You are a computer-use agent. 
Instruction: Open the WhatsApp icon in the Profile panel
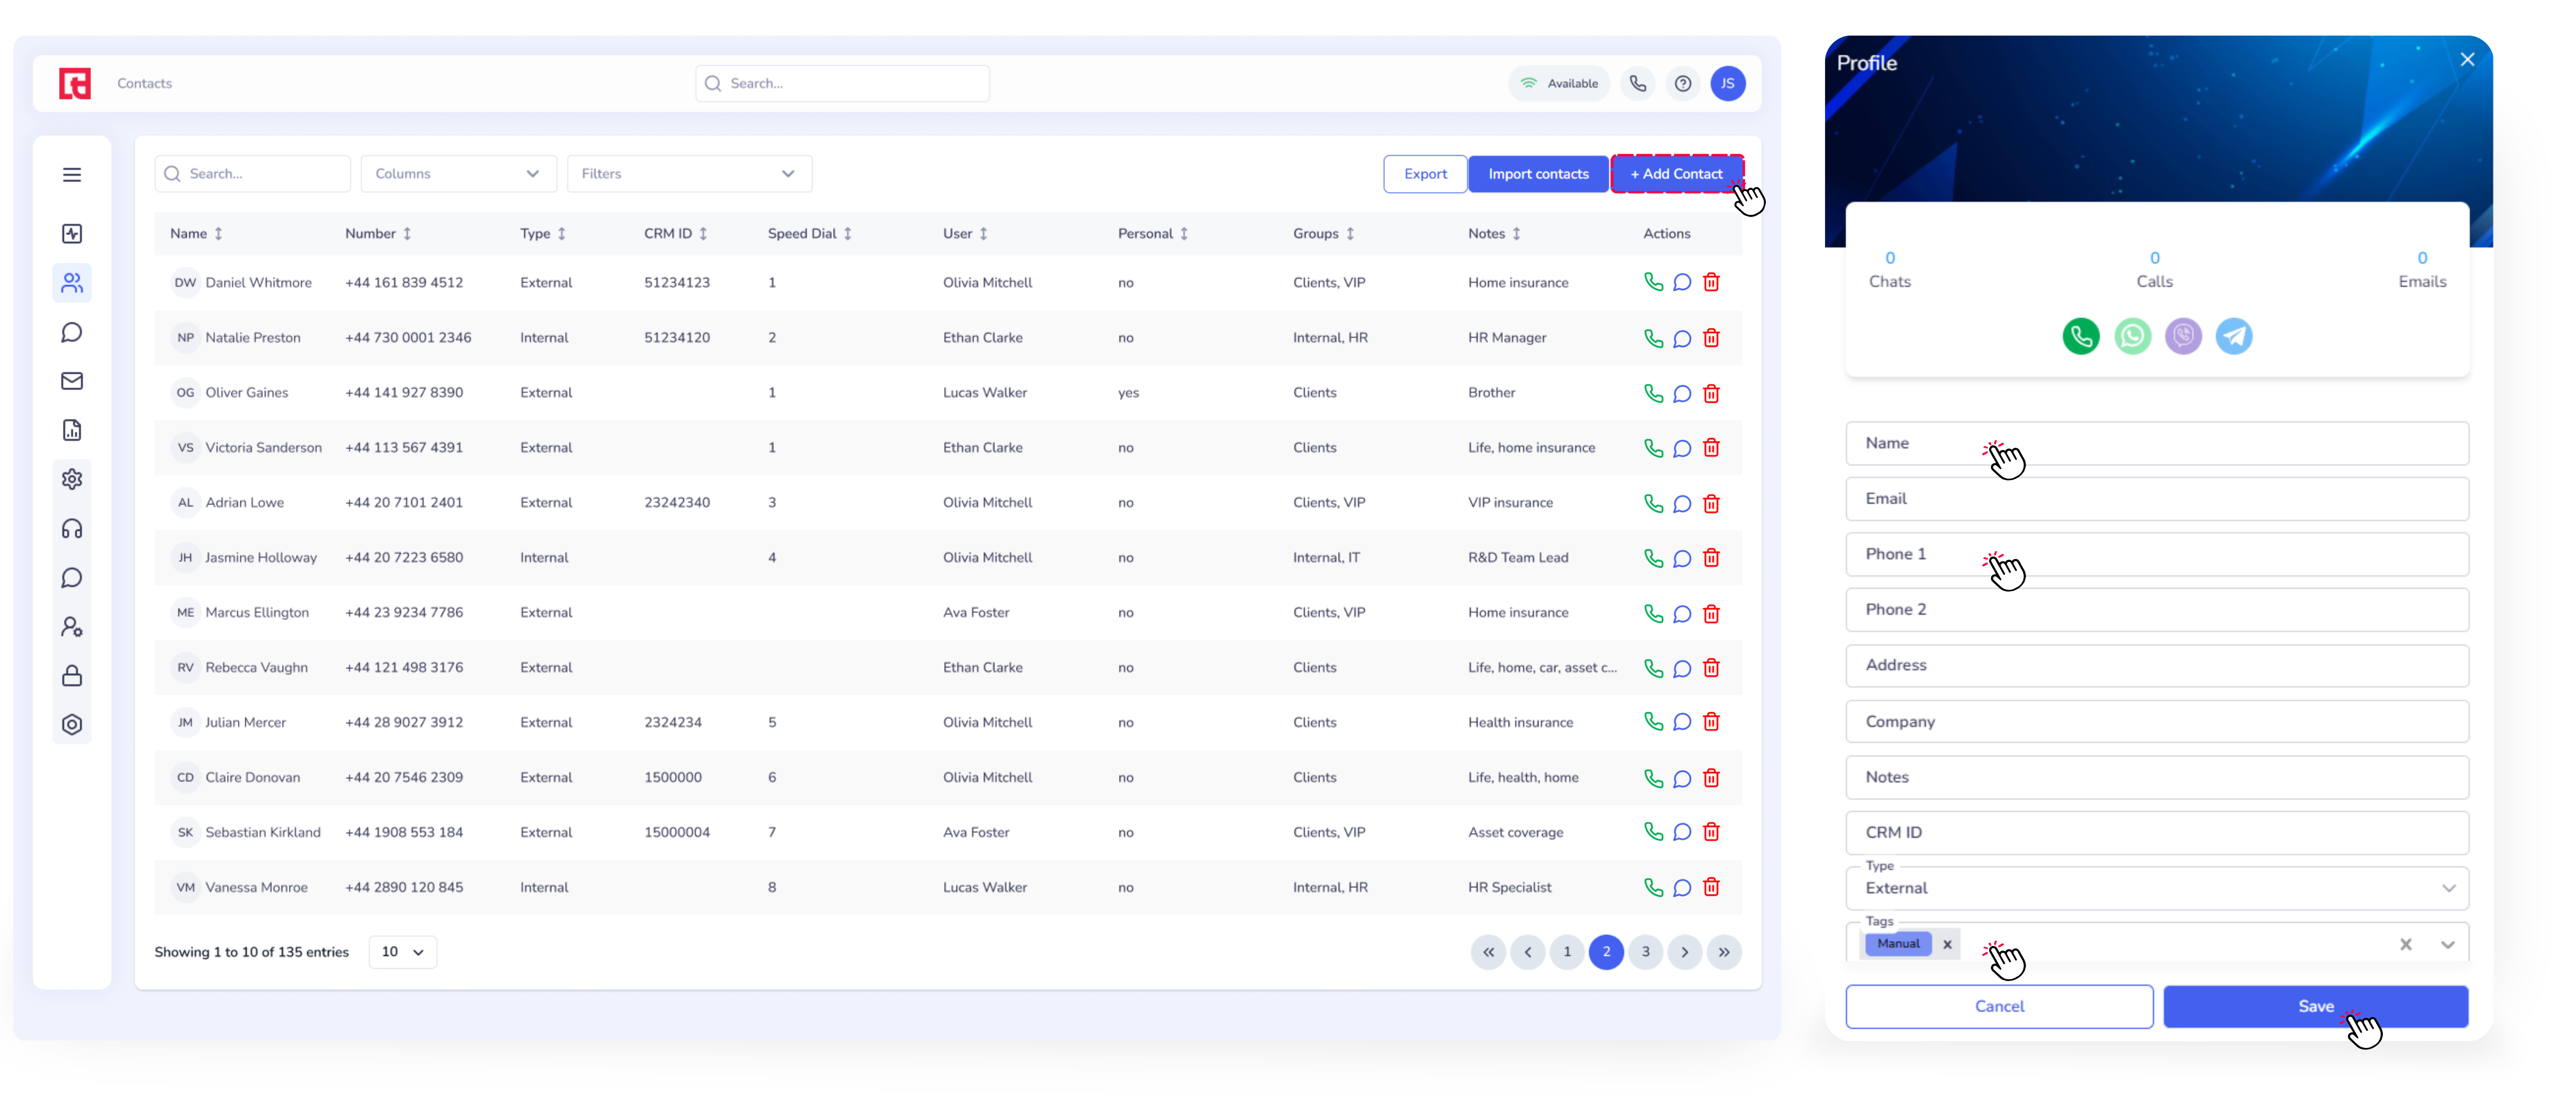2132,336
